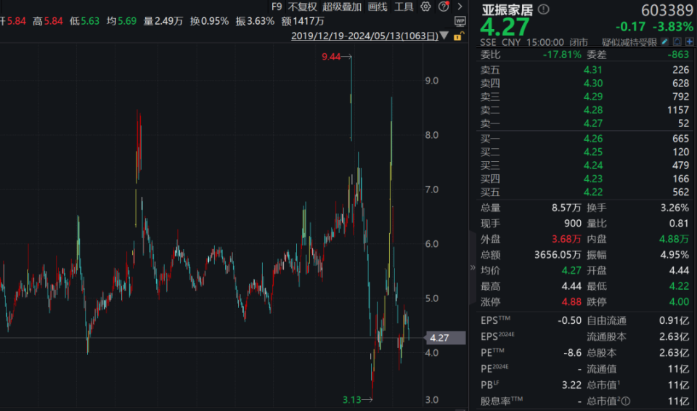Select the 卖二 ask row at 4.28
Viewport: 697px width, 411px height.
[x=584, y=110]
